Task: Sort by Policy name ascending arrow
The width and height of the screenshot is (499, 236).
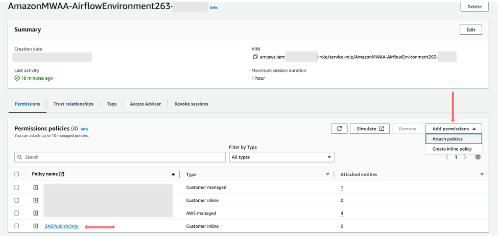Action: (x=173, y=174)
